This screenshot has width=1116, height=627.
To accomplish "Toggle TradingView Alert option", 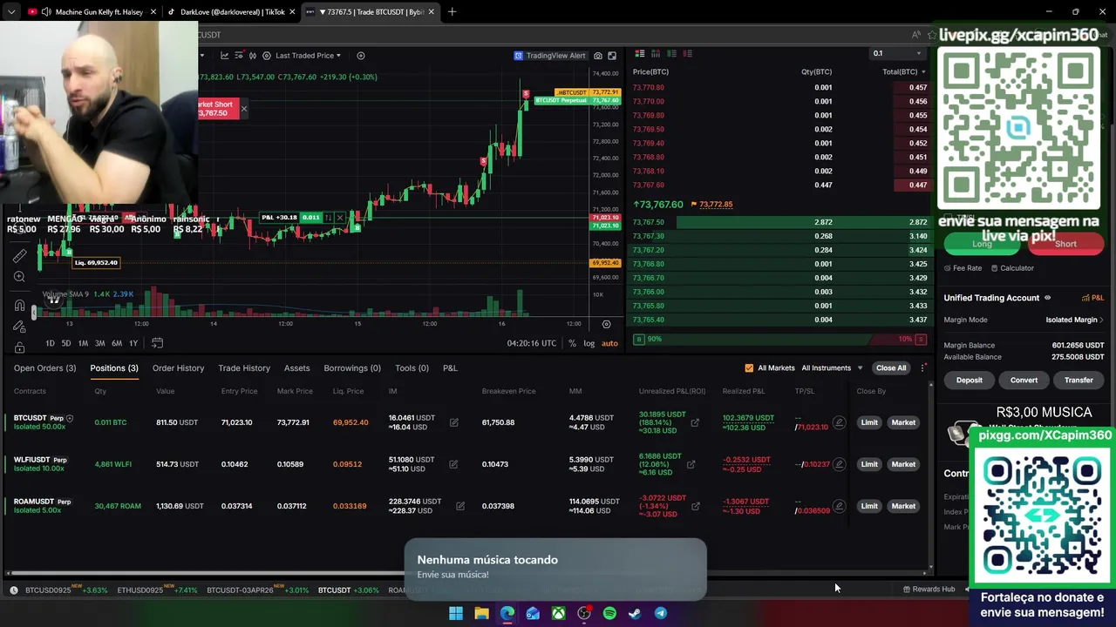I will (x=549, y=56).
